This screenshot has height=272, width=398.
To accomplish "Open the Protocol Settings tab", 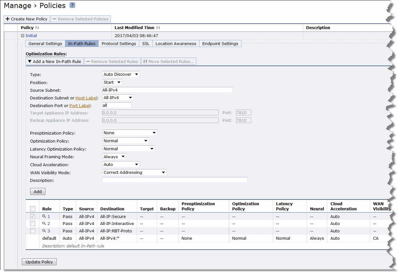I will [x=118, y=43].
